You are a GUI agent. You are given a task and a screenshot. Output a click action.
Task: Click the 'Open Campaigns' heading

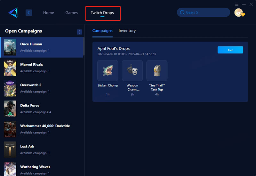click(x=23, y=31)
